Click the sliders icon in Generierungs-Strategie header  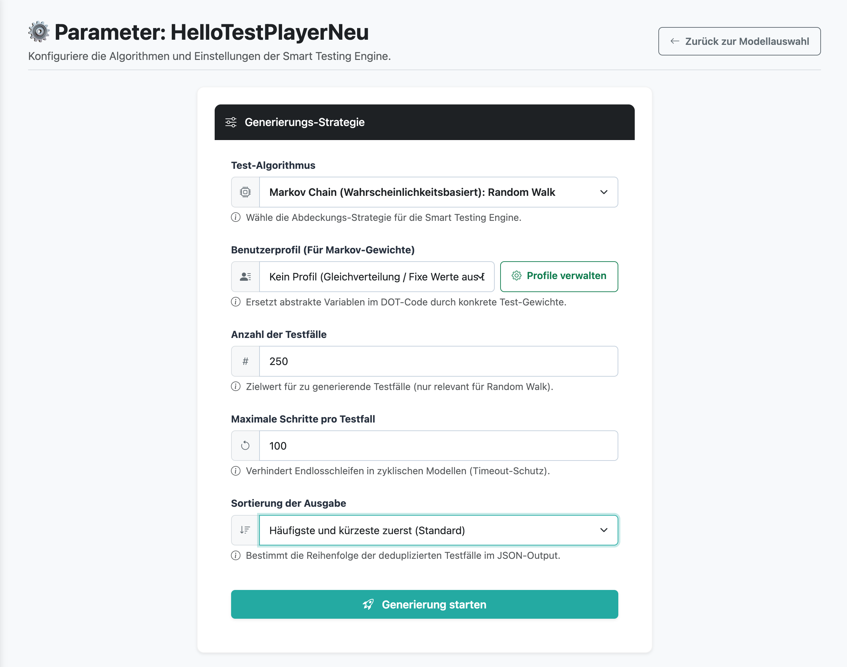pos(231,122)
